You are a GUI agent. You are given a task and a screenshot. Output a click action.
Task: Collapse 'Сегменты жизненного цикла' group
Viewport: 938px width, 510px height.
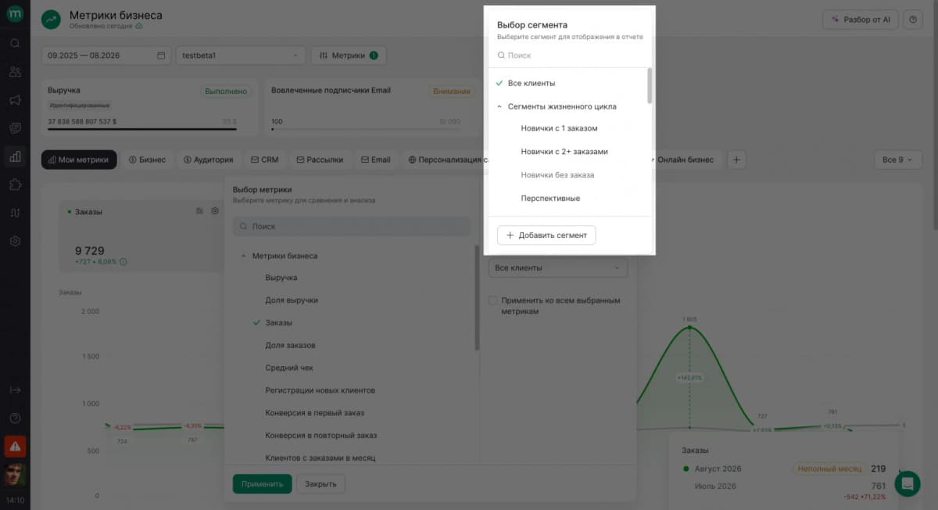pos(499,106)
